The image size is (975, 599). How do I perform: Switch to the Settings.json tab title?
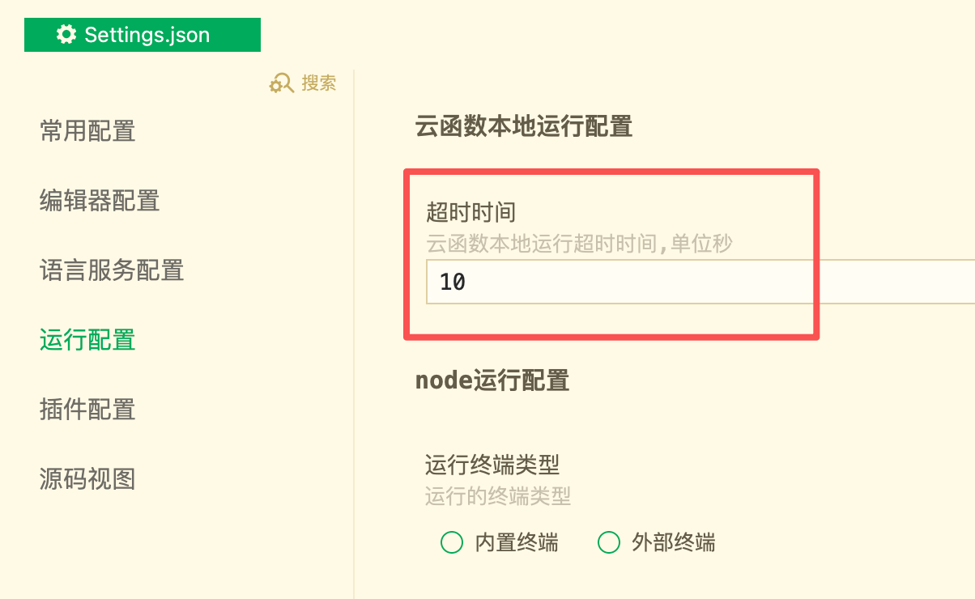[147, 36]
